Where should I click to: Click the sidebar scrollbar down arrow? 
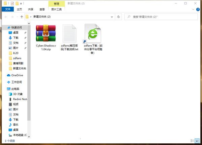pyautogui.click(x=29, y=137)
